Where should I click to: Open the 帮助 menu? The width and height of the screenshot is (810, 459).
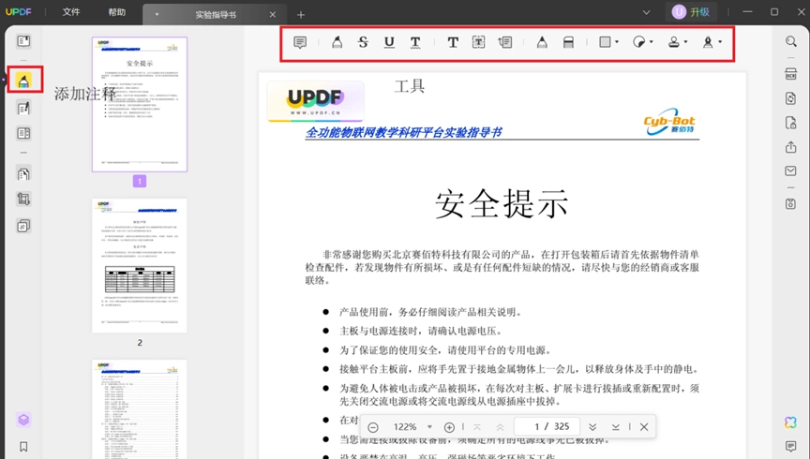pos(117,12)
